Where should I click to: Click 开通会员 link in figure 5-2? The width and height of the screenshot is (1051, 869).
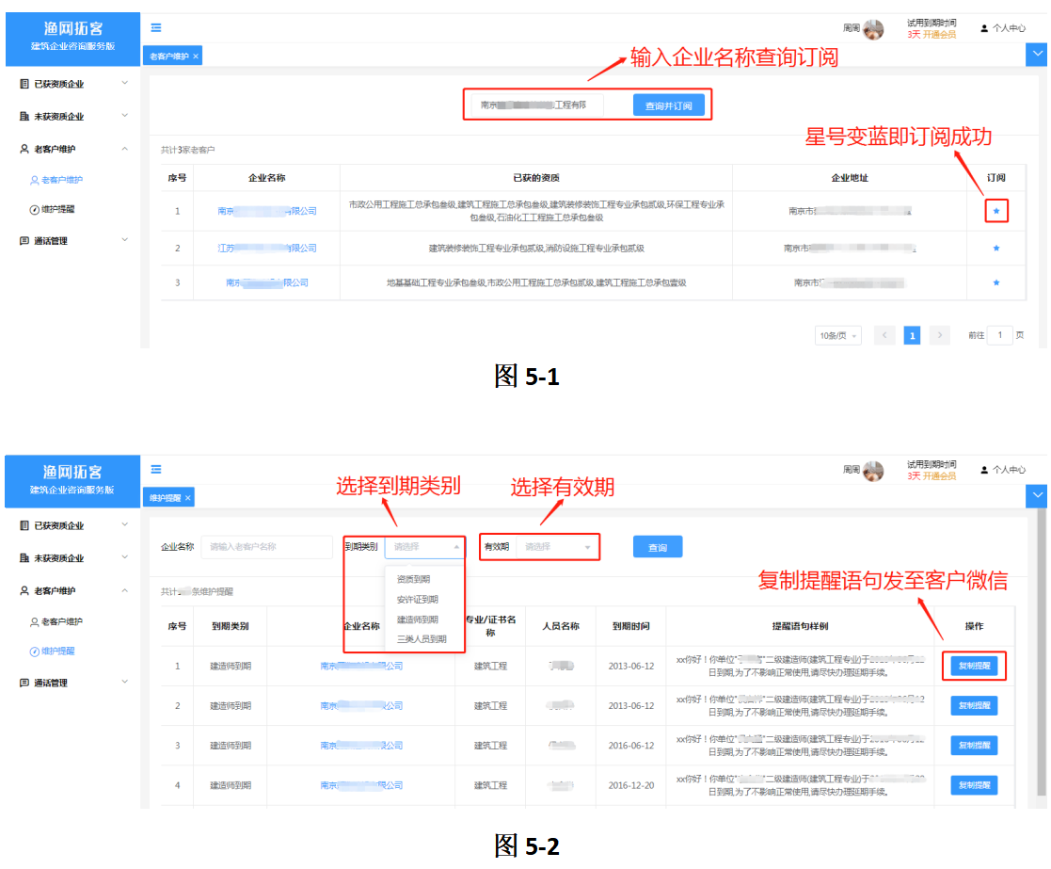coord(939,476)
